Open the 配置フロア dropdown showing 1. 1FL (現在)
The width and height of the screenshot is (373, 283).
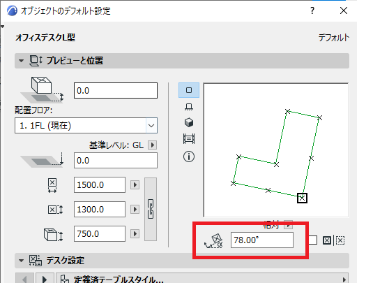pos(86,125)
